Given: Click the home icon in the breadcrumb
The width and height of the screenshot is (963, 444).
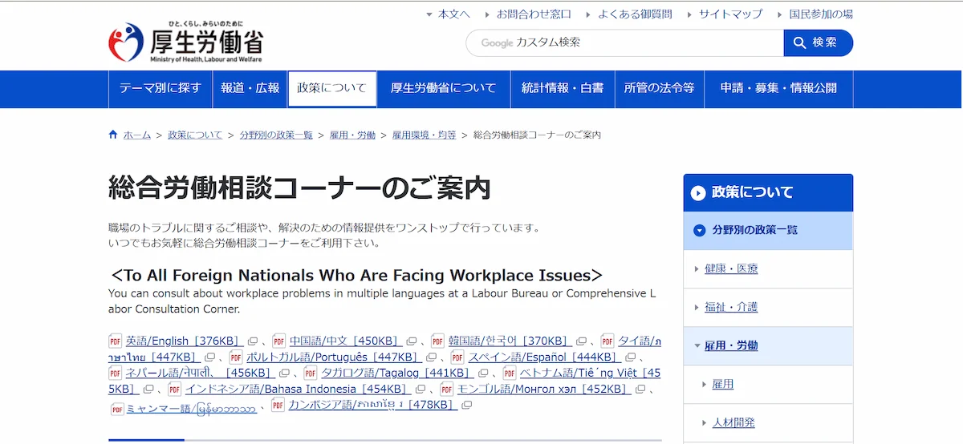Looking at the screenshot, I should (113, 135).
